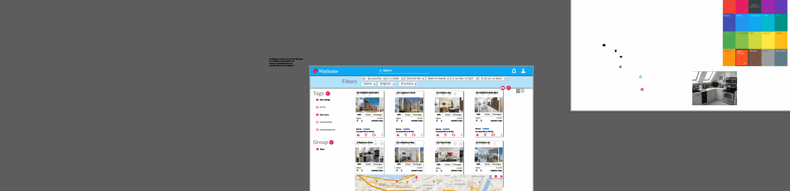This screenshot has height=191, width=790.
Task: Remove the Brighton neighborhood filter
Action: tap(394, 84)
